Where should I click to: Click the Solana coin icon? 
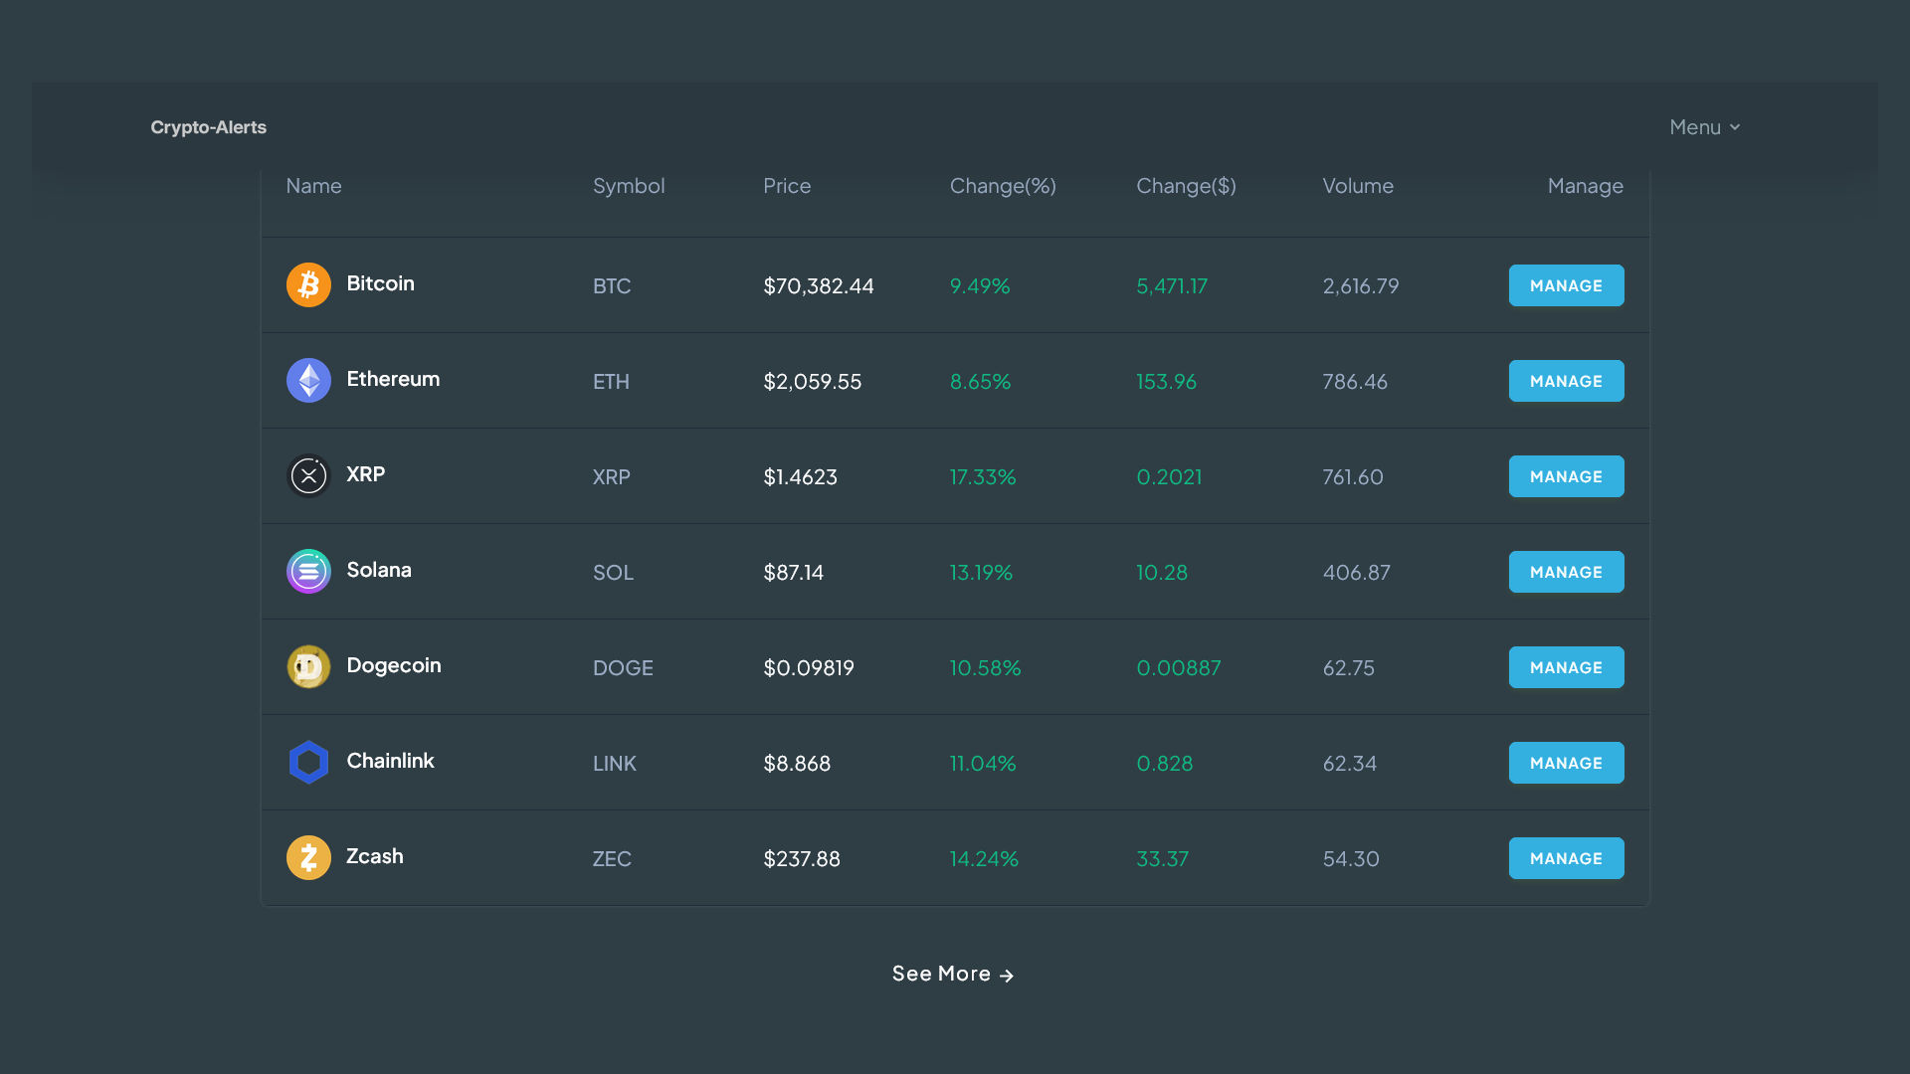click(x=308, y=572)
